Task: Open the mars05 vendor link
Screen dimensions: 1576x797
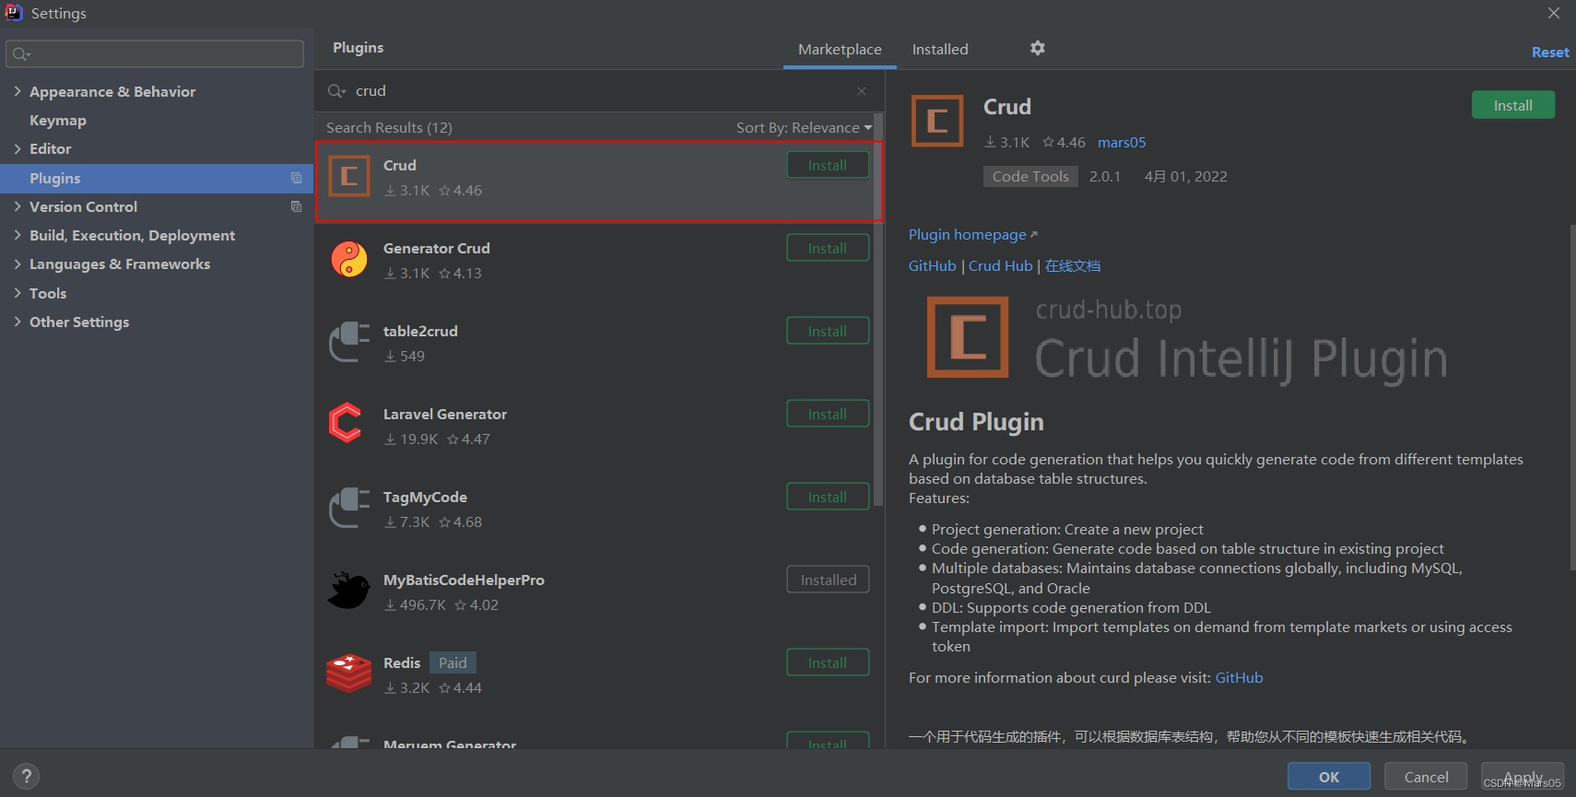Action: [x=1122, y=143]
